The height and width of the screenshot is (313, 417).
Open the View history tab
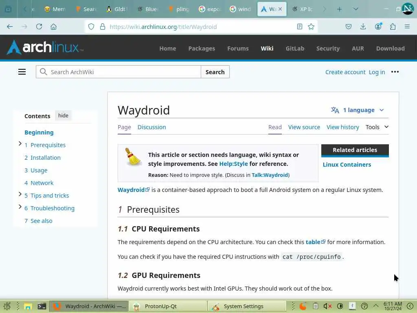343,127
